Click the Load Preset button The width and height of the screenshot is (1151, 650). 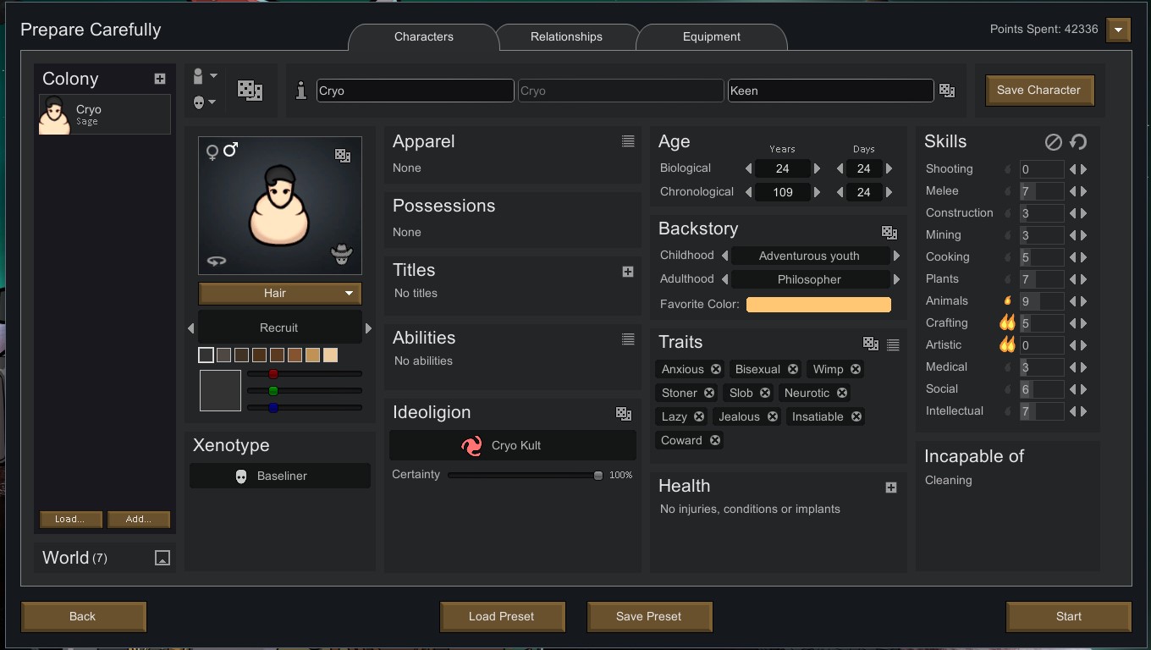click(x=502, y=616)
